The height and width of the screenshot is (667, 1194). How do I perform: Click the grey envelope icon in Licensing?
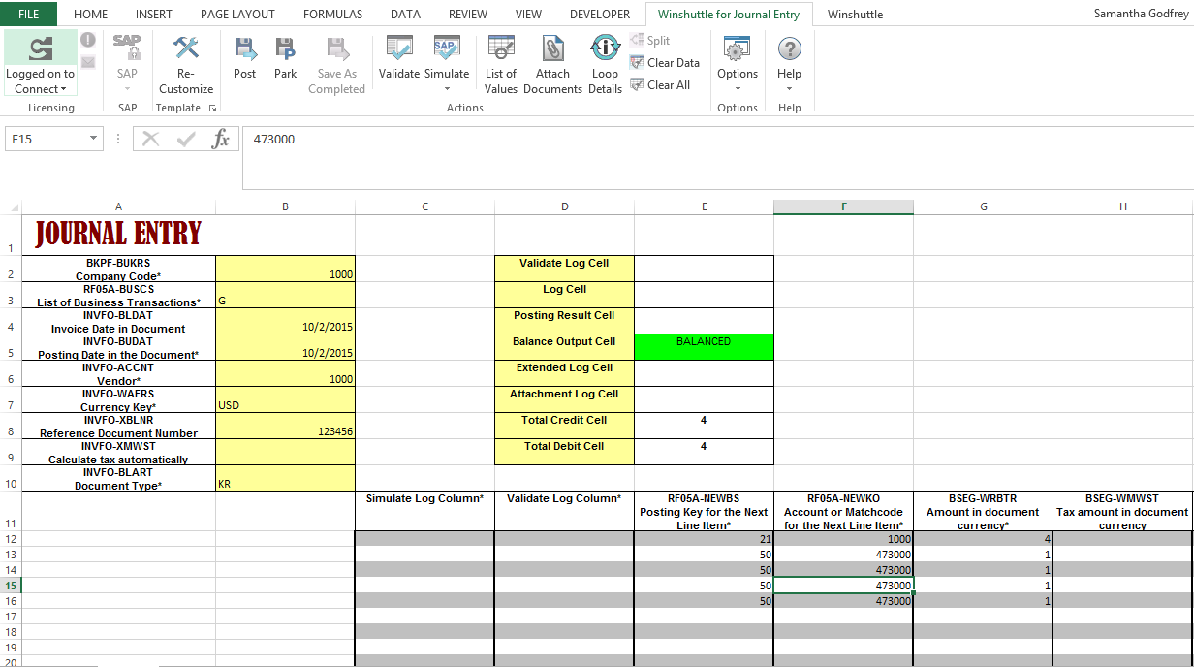88,62
